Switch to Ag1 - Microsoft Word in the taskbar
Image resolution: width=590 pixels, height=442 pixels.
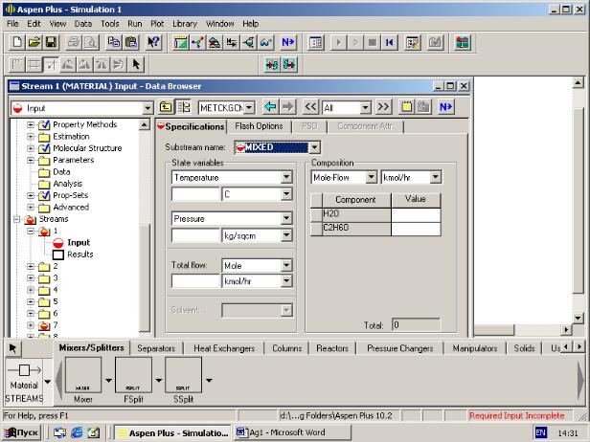pyautogui.click(x=292, y=432)
